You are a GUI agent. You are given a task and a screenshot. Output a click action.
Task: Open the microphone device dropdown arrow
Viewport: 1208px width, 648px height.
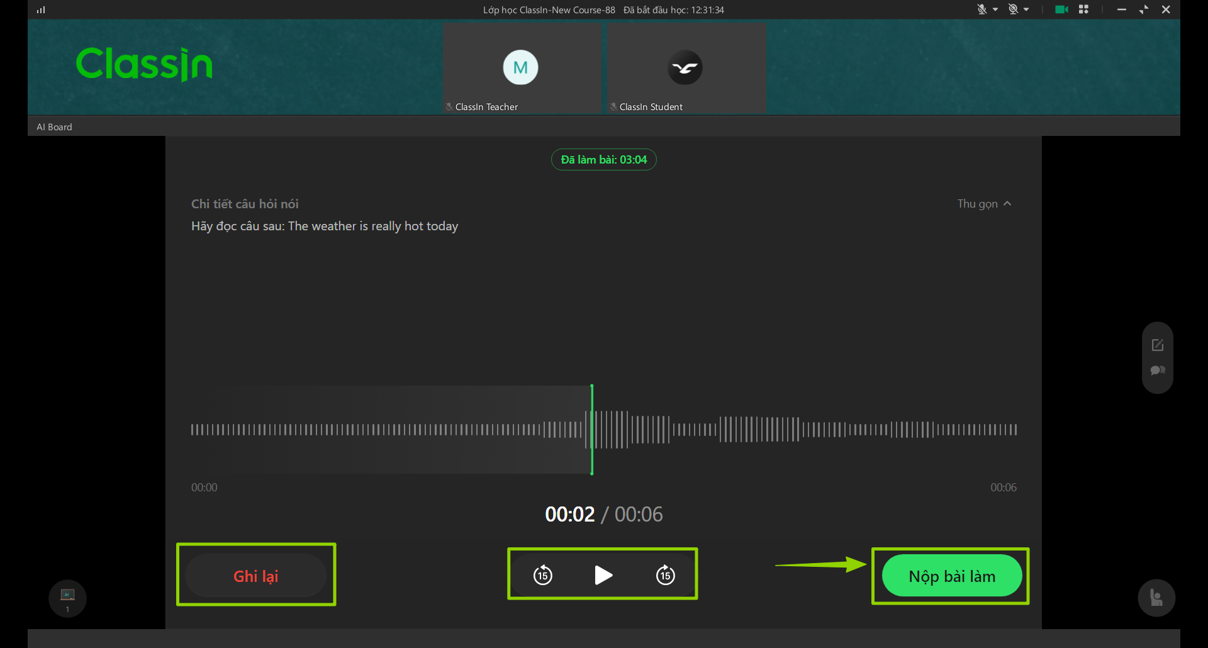995,9
